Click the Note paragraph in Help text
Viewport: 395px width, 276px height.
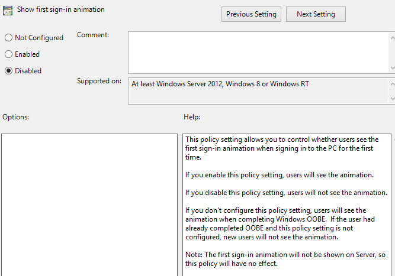(x=281, y=259)
